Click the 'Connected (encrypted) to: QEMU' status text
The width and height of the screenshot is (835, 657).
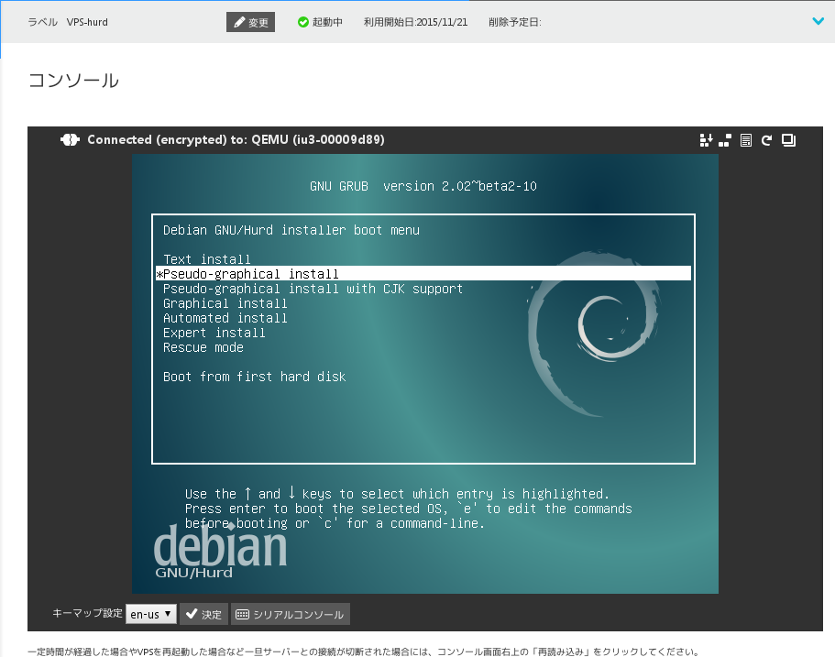click(236, 139)
